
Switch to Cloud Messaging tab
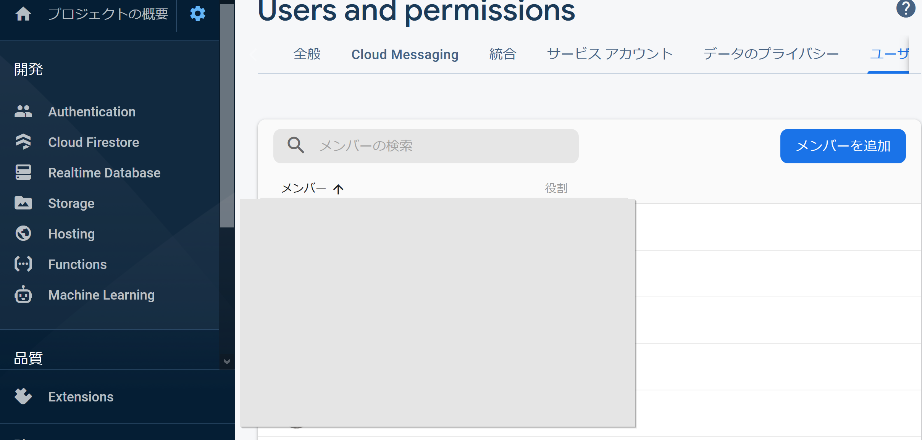click(406, 53)
